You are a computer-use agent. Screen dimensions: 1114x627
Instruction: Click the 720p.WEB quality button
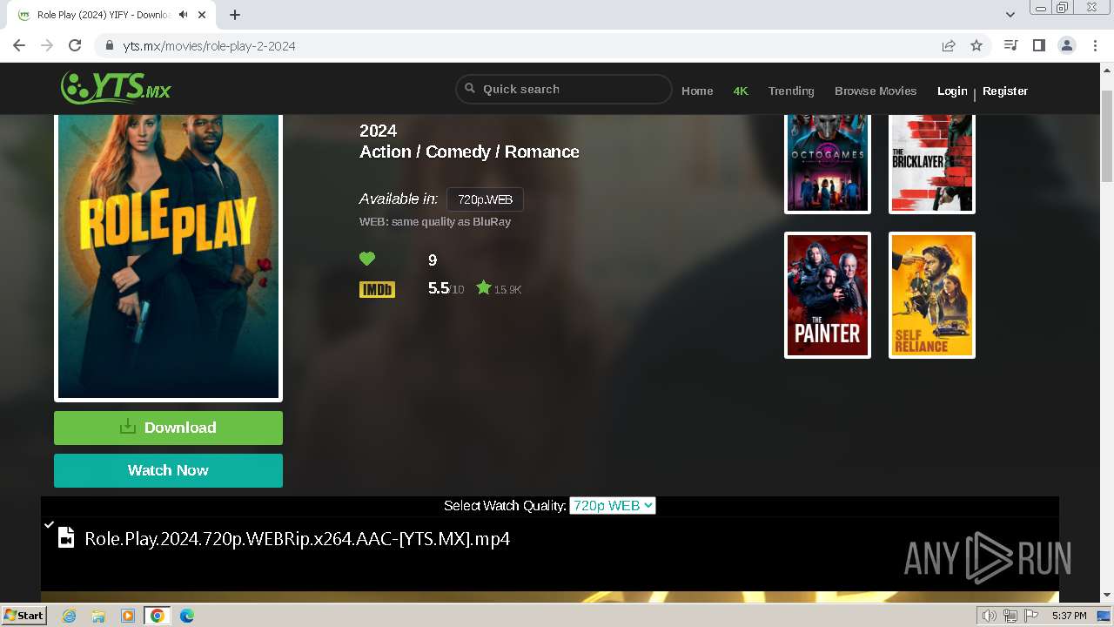(x=485, y=199)
